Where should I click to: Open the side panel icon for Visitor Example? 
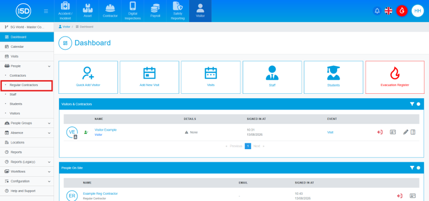coord(413,132)
